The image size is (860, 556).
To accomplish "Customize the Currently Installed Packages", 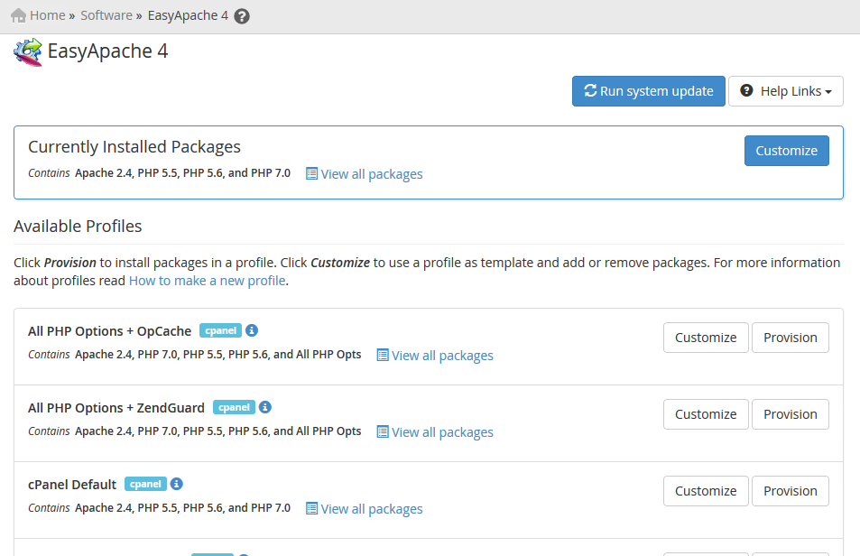I will tap(787, 151).
